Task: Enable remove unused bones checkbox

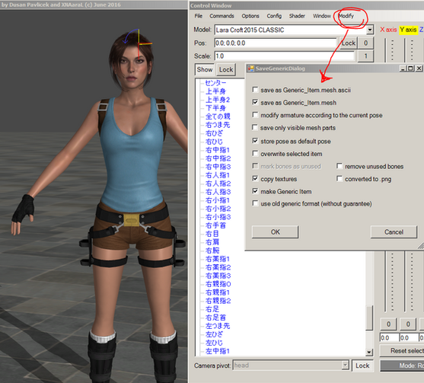Action: click(340, 166)
